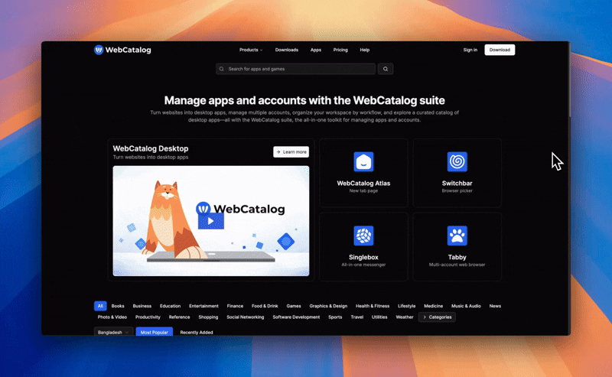Click the WebCatalog Desktop heading
The image size is (612, 377).
pos(151,148)
